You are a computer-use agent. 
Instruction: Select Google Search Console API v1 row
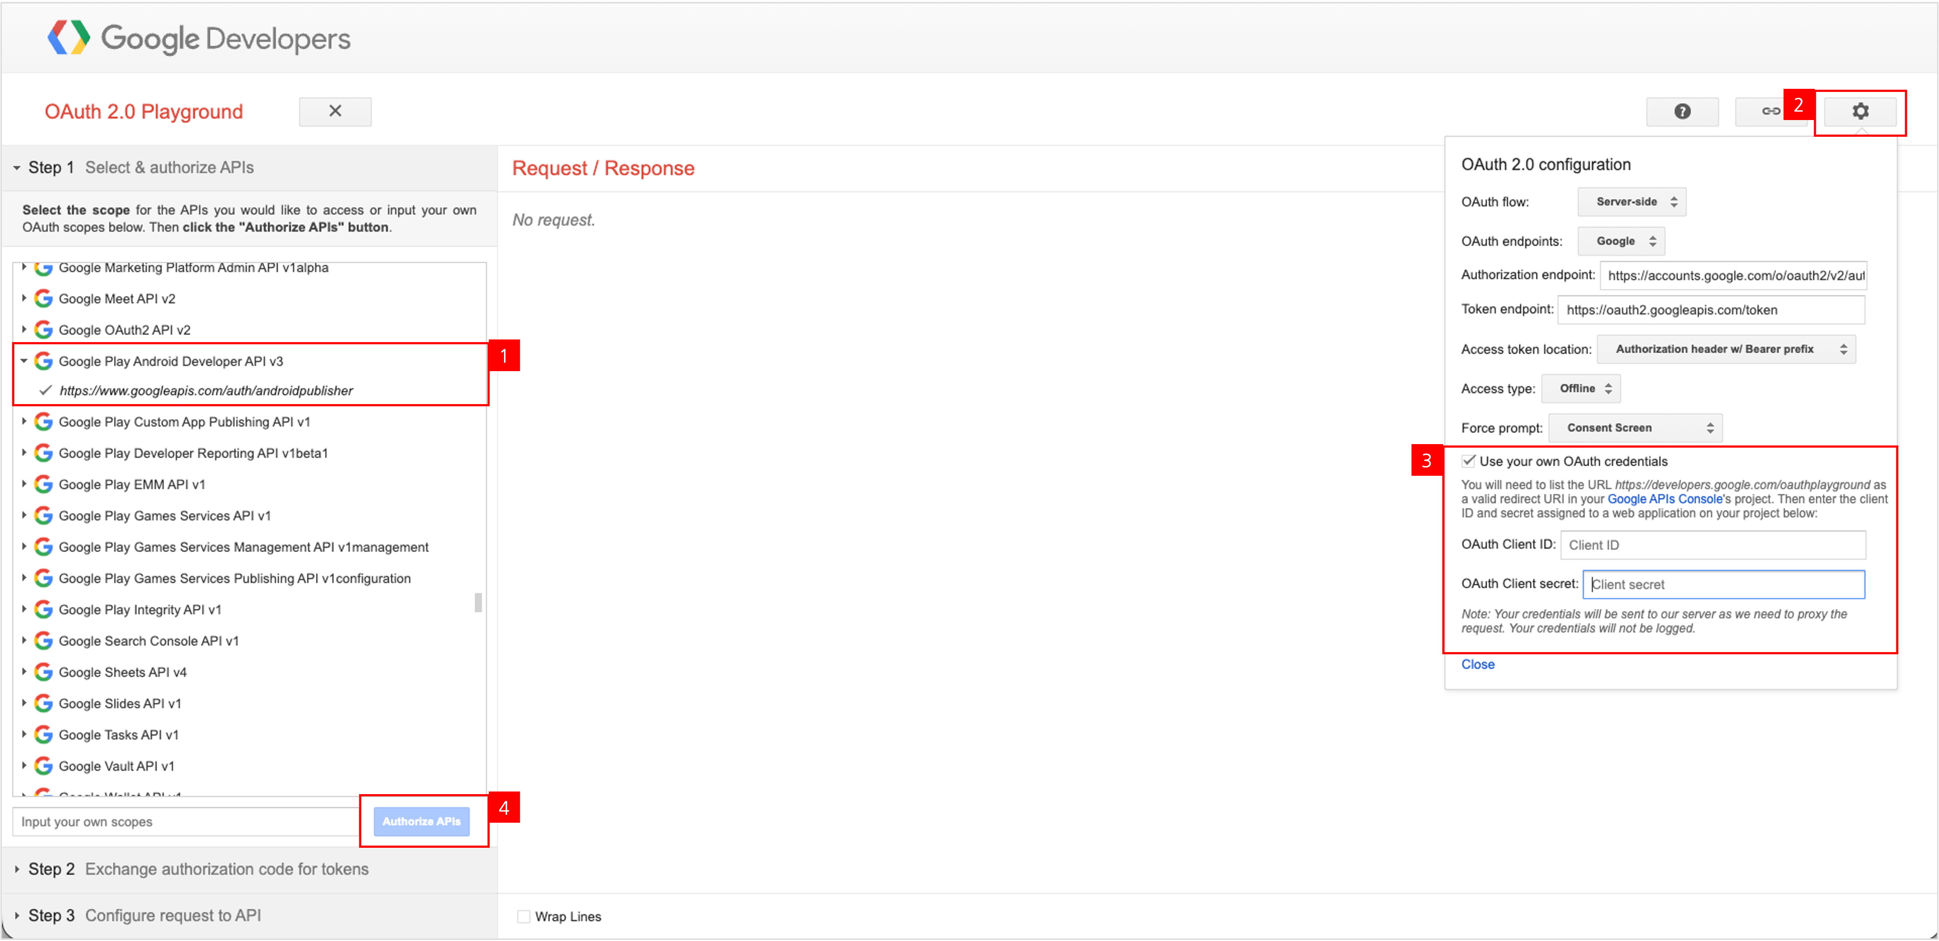coord(148,642)
